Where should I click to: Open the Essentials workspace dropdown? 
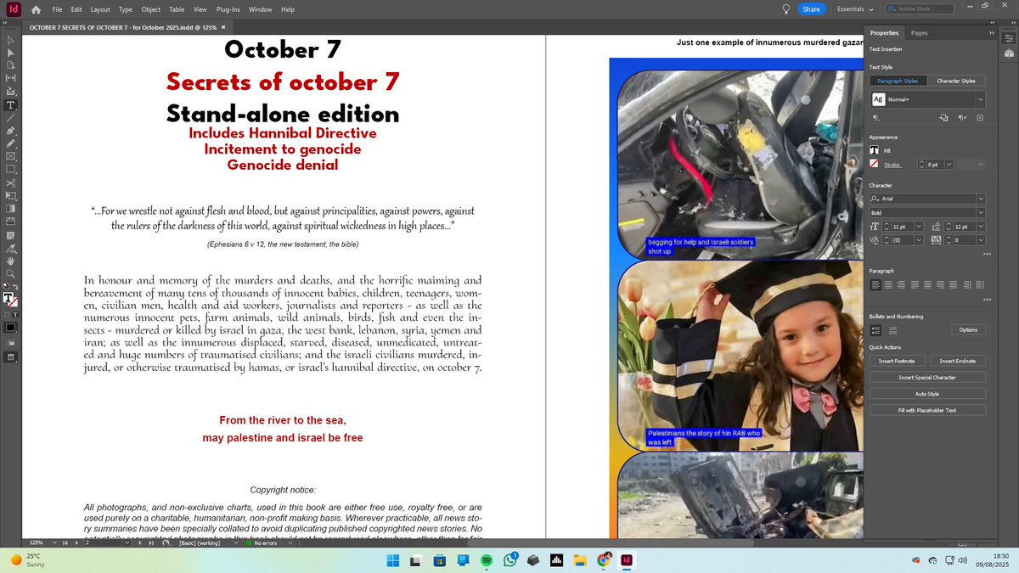click(x=857, y=9)
